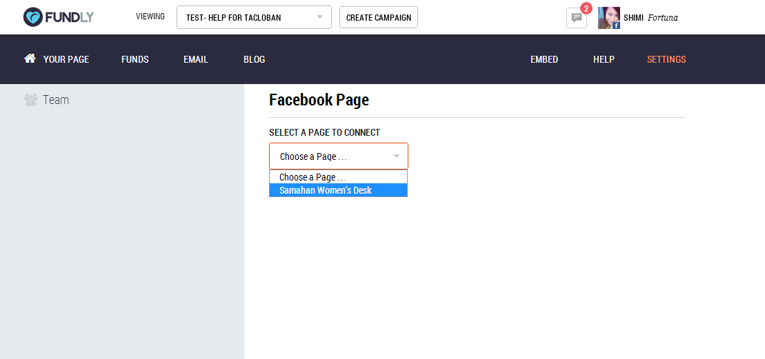Open the Email menu item

(196, 59)
